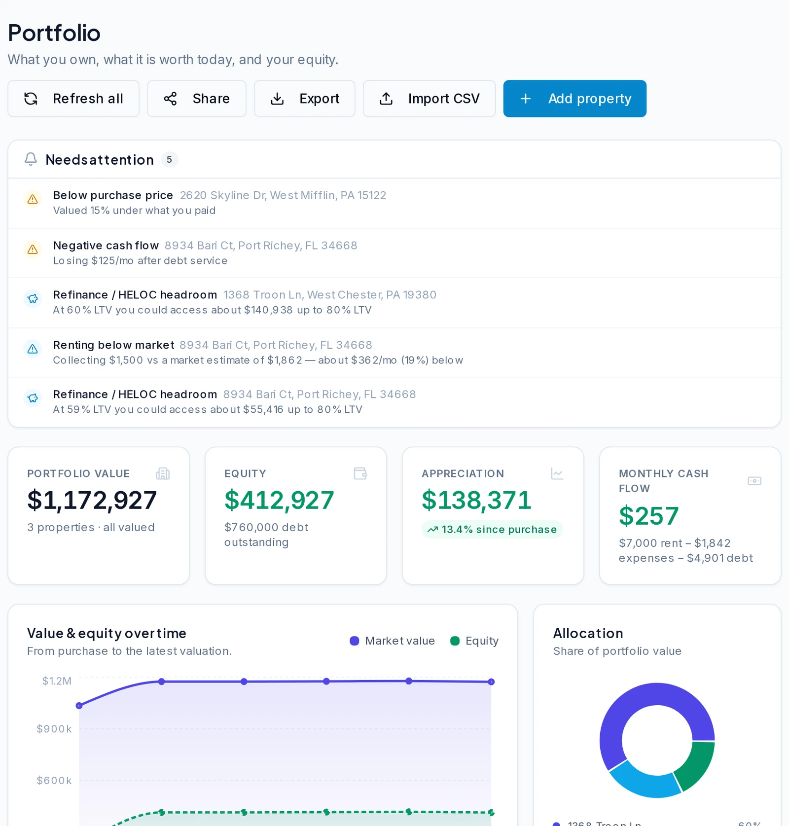Viewport: 789px width, 826px height.
Task: Click the Refresh all button
Action: [x=73, y=99]
